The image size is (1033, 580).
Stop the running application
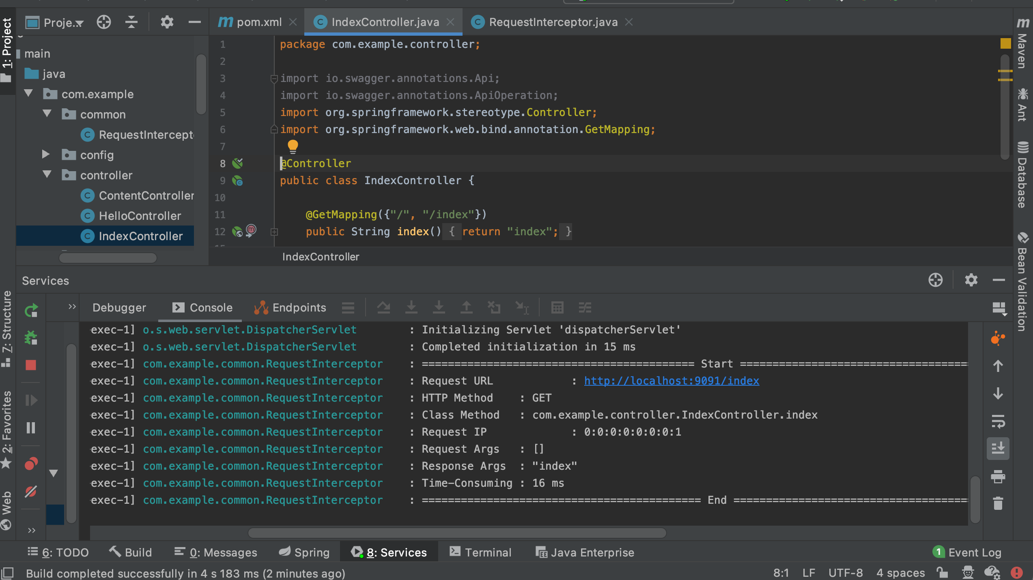click(x=31, y=365)
